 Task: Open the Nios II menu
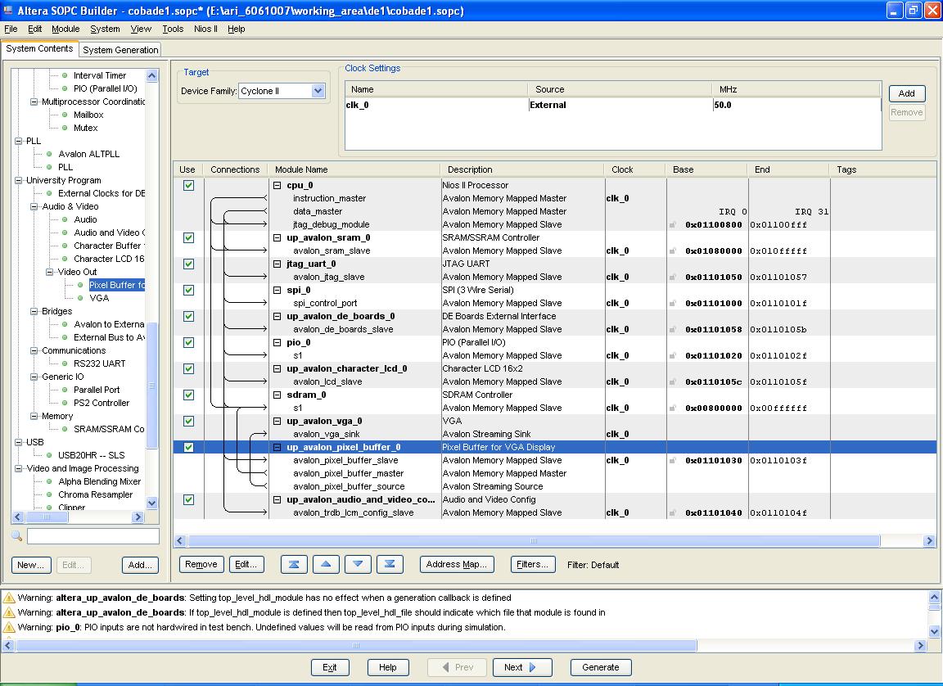(205, 29)
